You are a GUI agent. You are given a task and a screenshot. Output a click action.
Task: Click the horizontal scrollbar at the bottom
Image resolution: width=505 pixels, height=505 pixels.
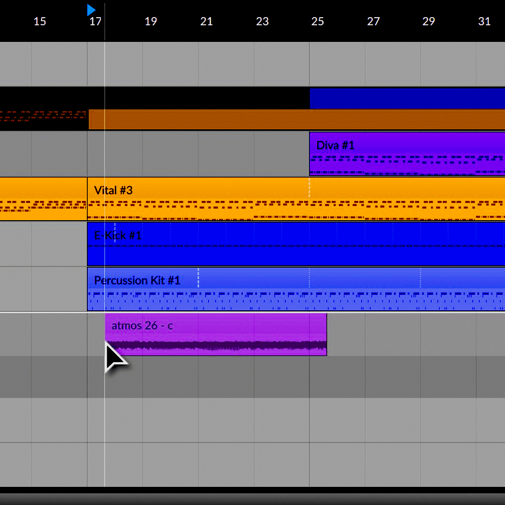tap(252, 498)
